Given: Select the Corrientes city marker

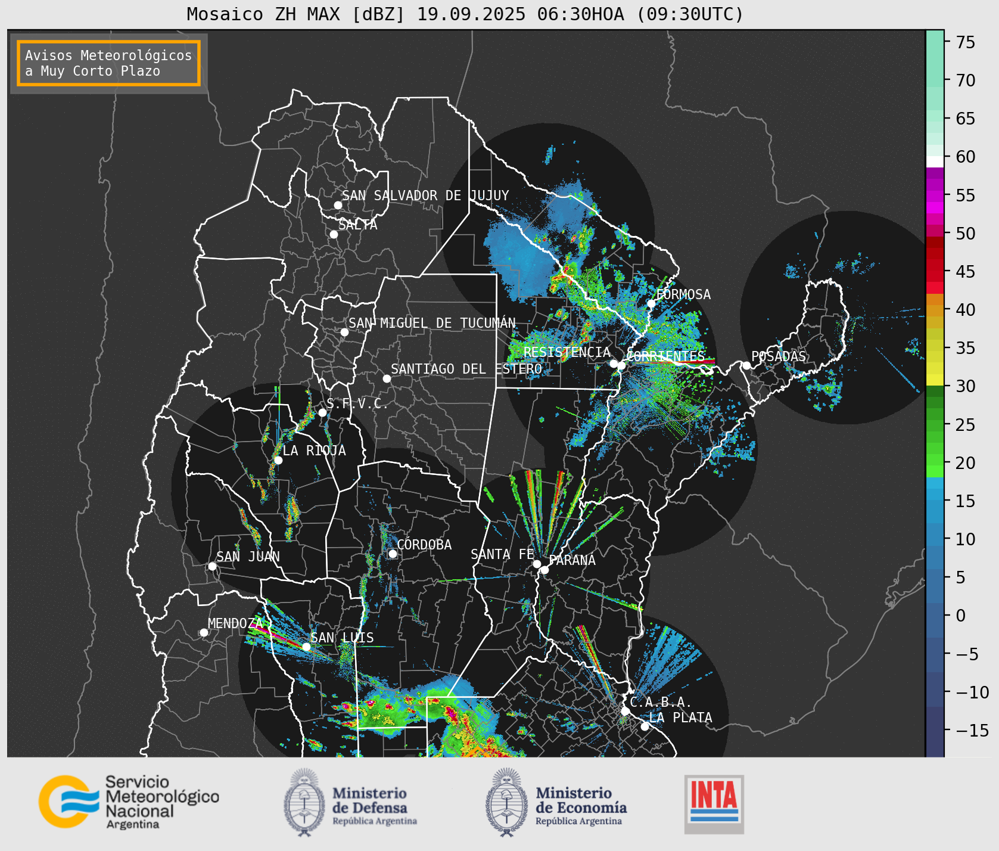Looking at the screenshot, I should [x=621, y=365].
